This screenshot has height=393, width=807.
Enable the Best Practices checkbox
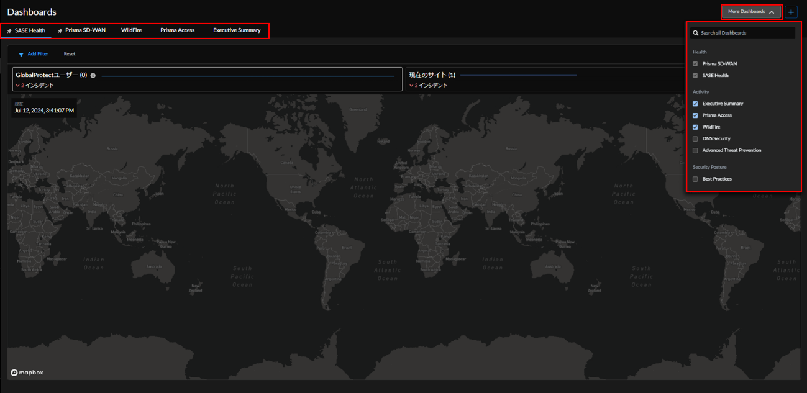coord(695,179)
